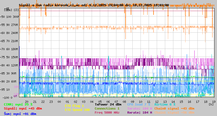The width and height of the screenshot is (217, 116).
Task: Click the red Signál legend label
Action: 23,109
